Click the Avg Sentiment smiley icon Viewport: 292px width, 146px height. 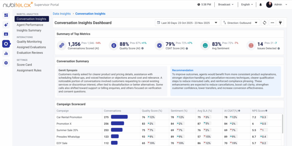(x=205, y=45)
